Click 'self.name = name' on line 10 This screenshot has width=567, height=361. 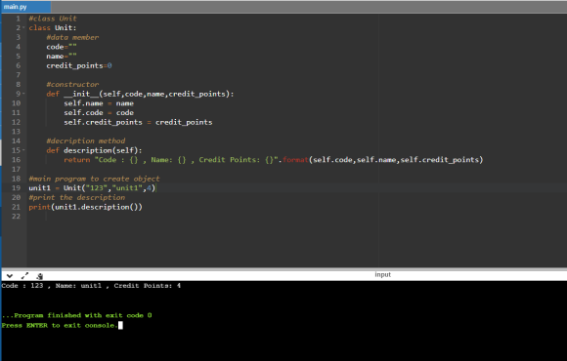pyautogui.click(x=99, y=103)
